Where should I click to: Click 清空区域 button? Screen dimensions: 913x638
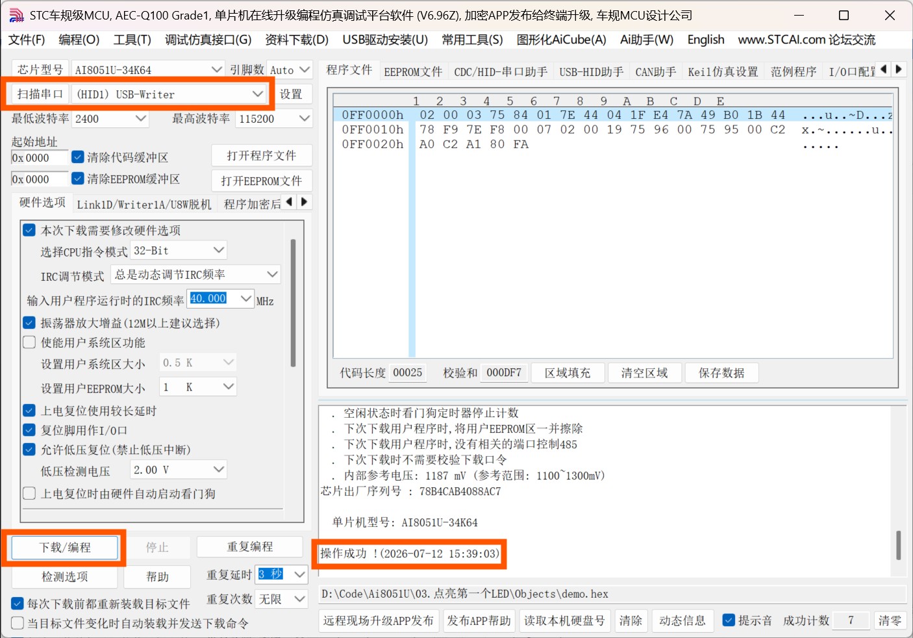tap(644, 373)
